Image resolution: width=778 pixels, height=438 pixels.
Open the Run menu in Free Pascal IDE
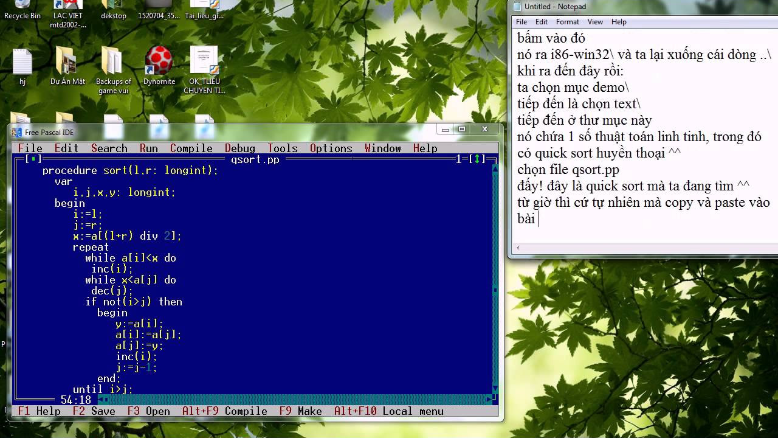(149, 148)
